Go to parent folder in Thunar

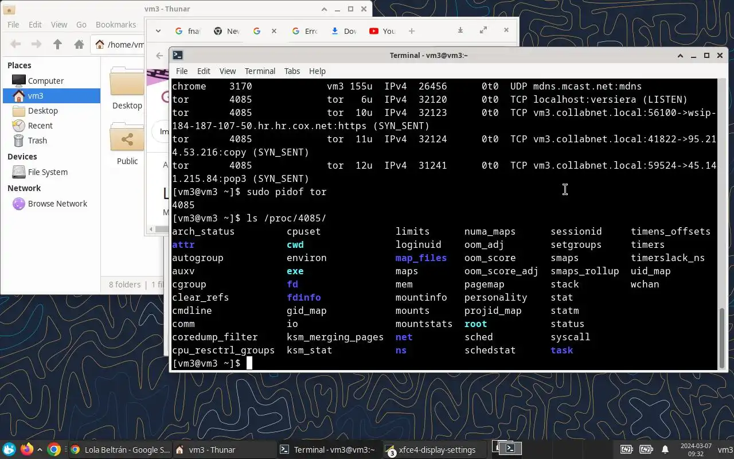(57, 44)
